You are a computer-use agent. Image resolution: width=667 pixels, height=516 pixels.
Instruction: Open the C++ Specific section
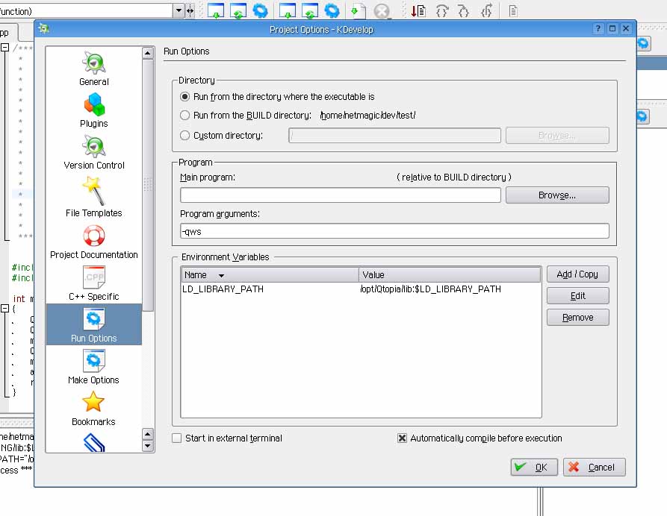tap(93, 283)
